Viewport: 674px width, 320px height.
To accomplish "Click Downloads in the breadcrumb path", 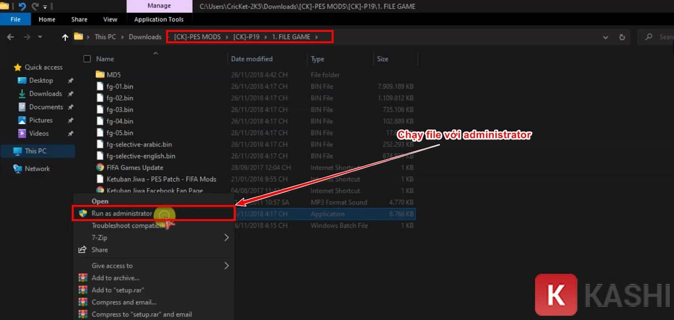I will pos(145,37).
